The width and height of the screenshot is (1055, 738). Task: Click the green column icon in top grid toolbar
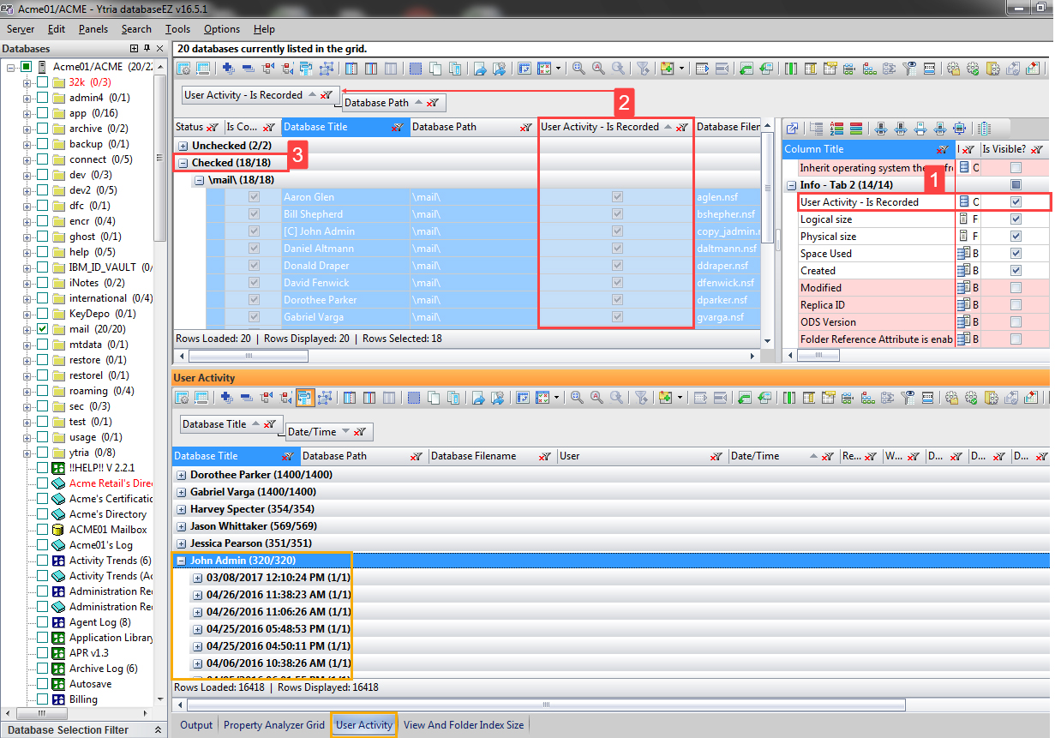[790, 69]
